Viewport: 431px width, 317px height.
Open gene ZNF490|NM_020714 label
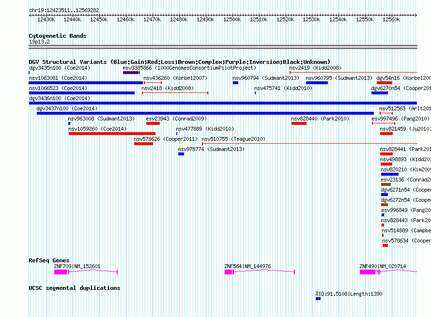(383, 266)
